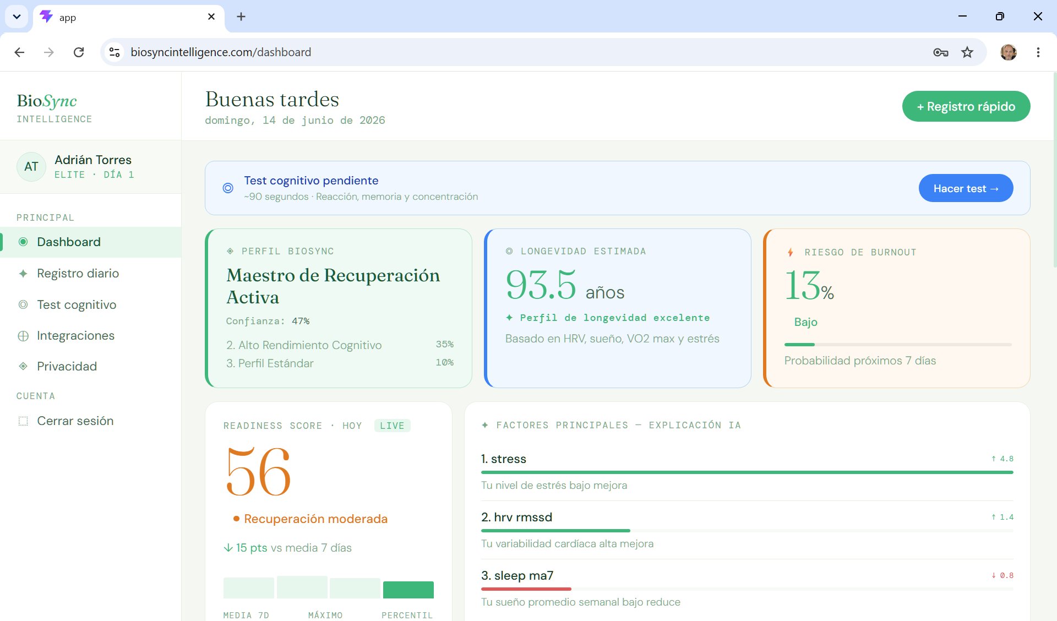Click the browser forward arrow
The height and width of the screenshot is (621, 1057).
49,52
